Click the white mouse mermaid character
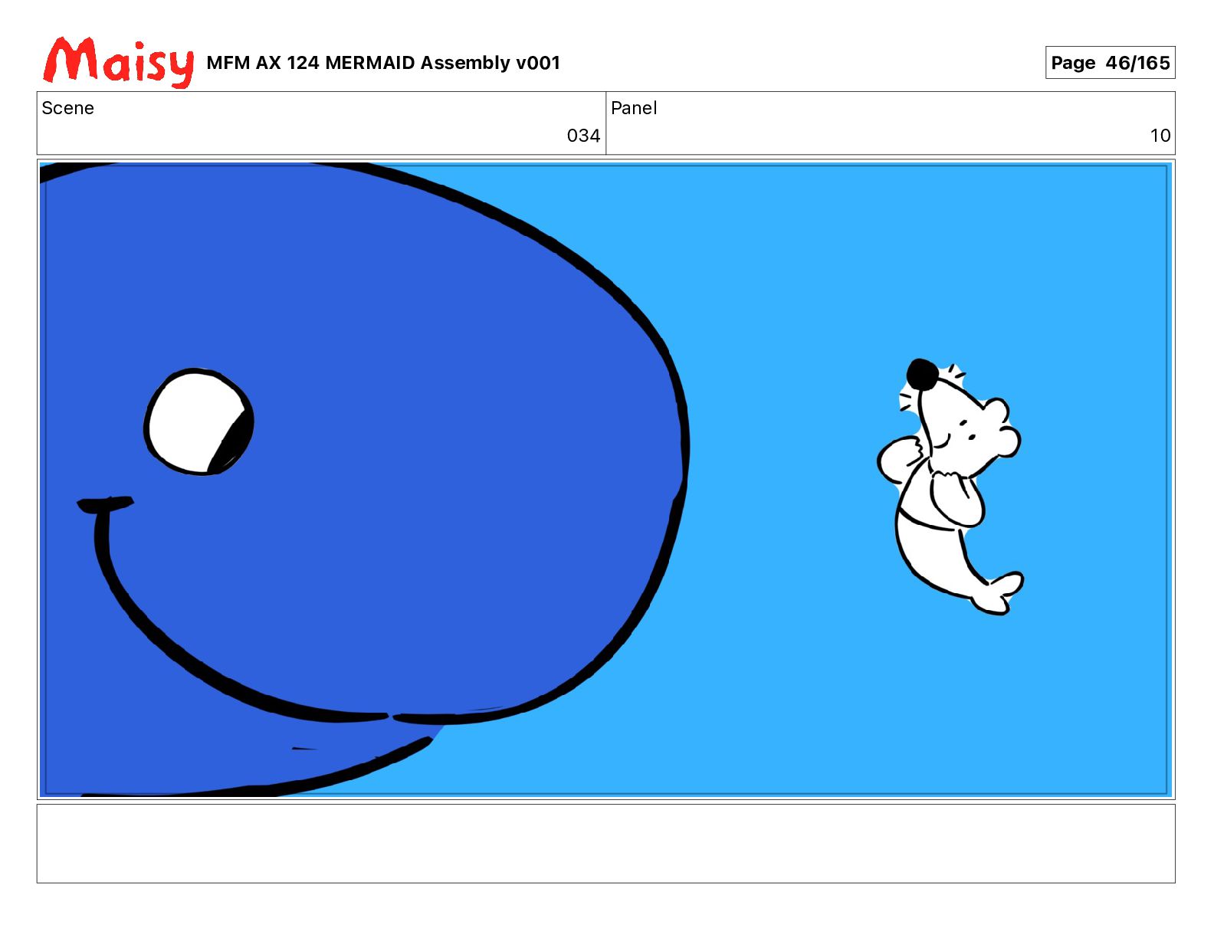Image resolution: width=1214 pixels, height=938 pixels. [x=950, y=487]
